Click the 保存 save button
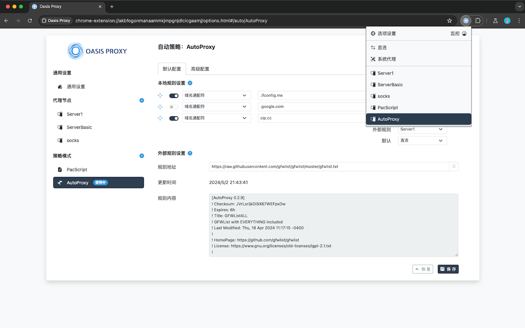 448,269
